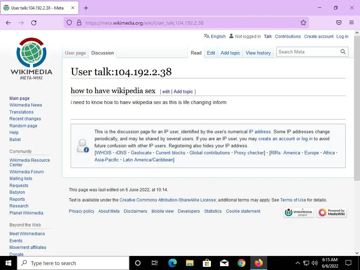Open a new tab with plus icon
Screen dimensions: 360x270
pos(86,8)
